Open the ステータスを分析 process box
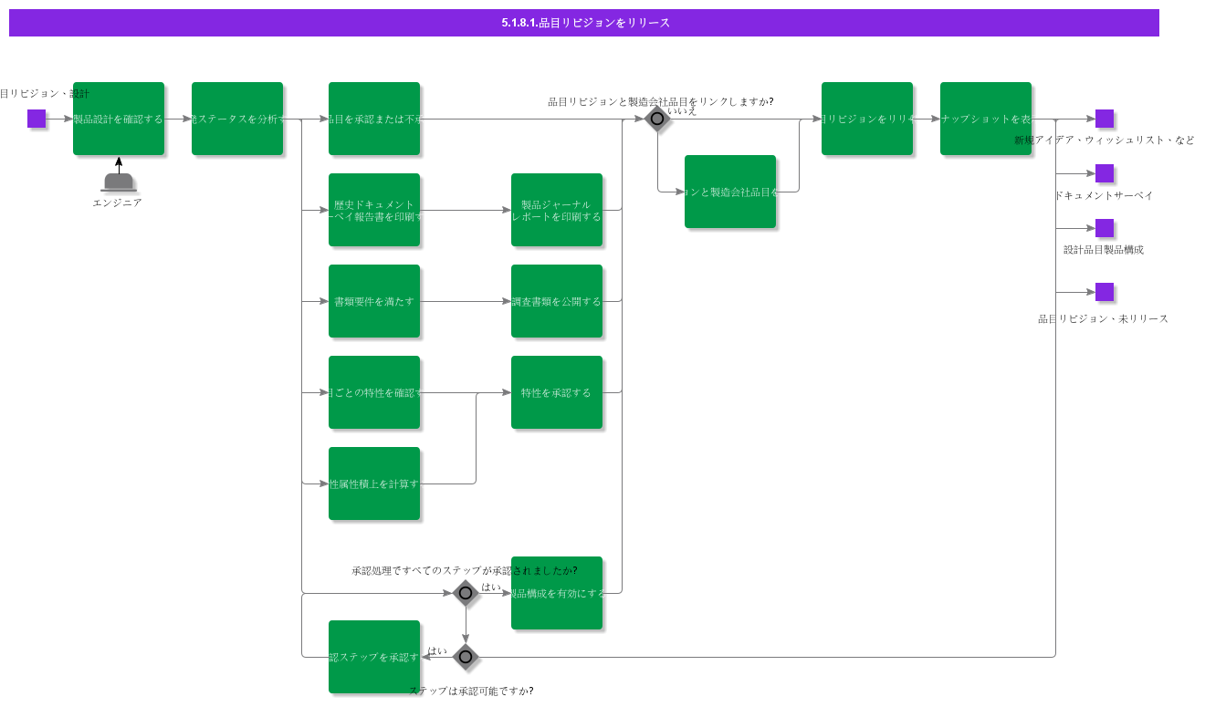1205x707 pixels. click(x=237, y=119)
